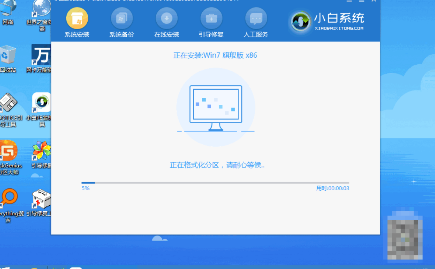Click the xiaobaixitong.com website text

[x=339, y=28]
